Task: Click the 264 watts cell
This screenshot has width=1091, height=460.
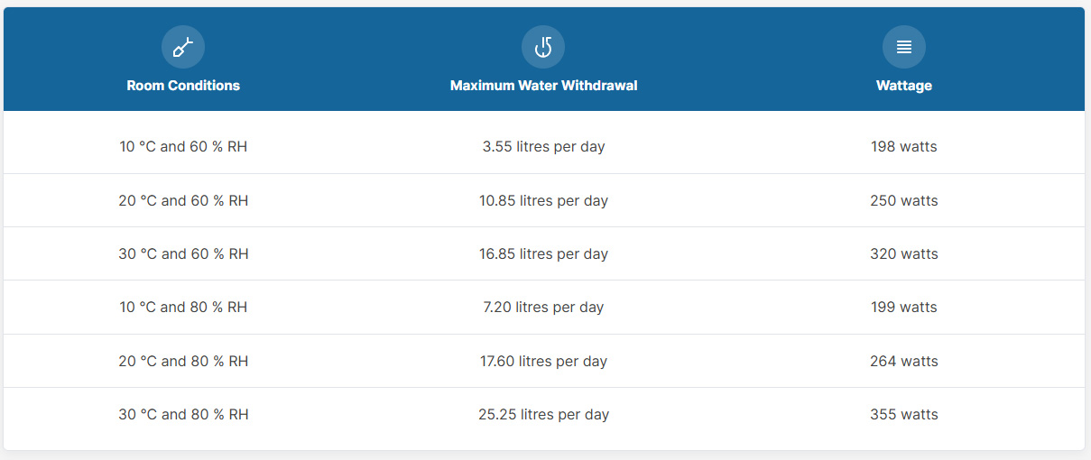Action: [904, 361]
